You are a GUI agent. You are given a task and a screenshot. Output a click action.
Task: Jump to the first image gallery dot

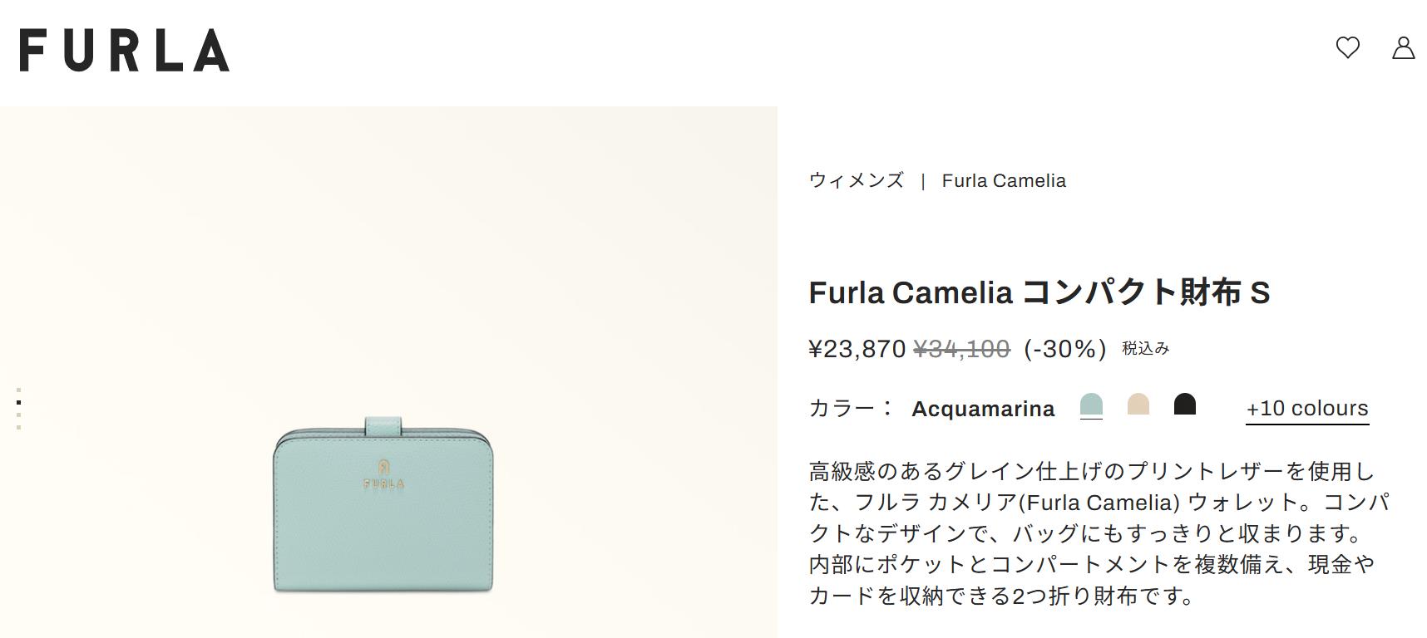pos(18,390)
